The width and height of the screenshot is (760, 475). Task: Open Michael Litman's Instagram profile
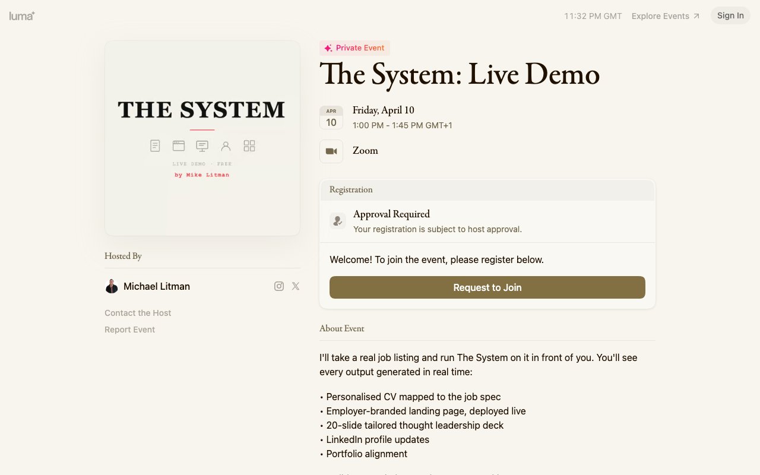pos(279,286)
